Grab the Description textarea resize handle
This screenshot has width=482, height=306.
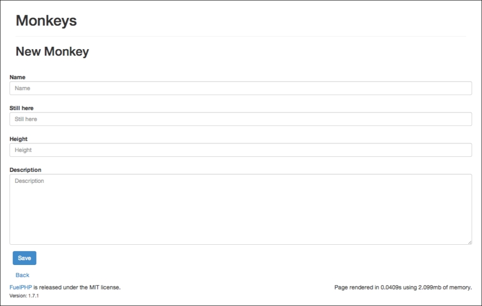[469, 242]
